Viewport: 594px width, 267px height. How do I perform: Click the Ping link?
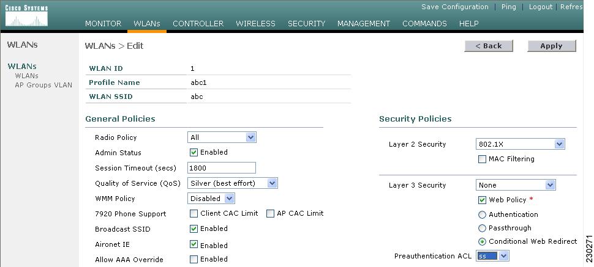[508, 7]
